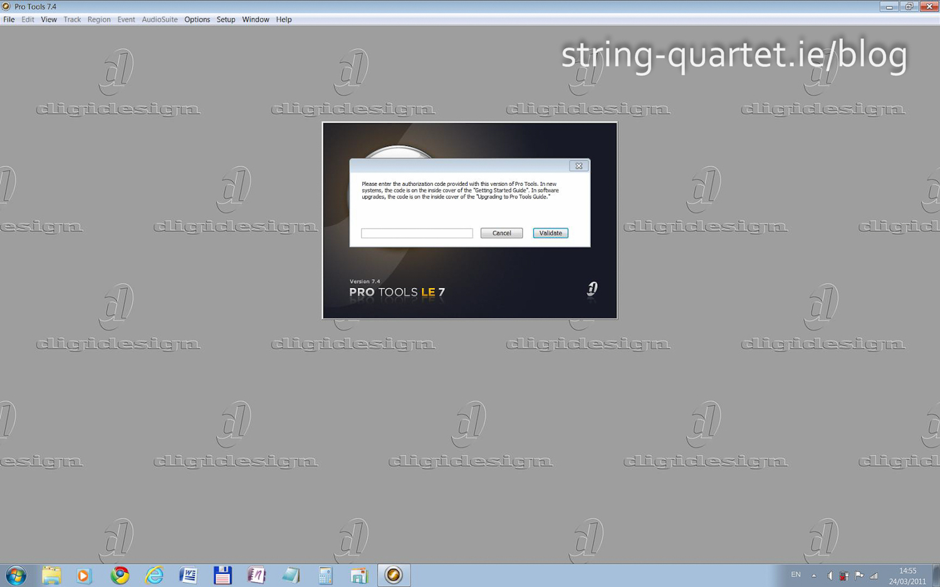The width and height of the screenshot is (940, 587).
Task: Open the View menu
Action: click(48, 19)
